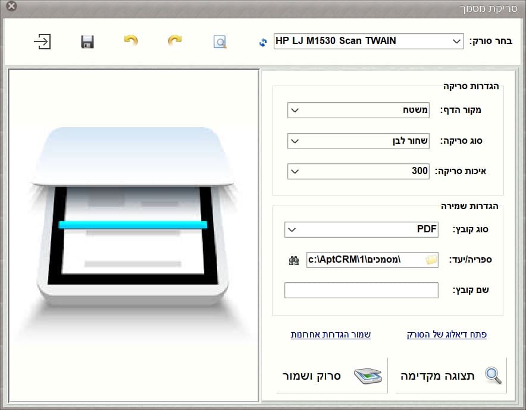Click the rotate left arrow icon

(x=130, y=41)
